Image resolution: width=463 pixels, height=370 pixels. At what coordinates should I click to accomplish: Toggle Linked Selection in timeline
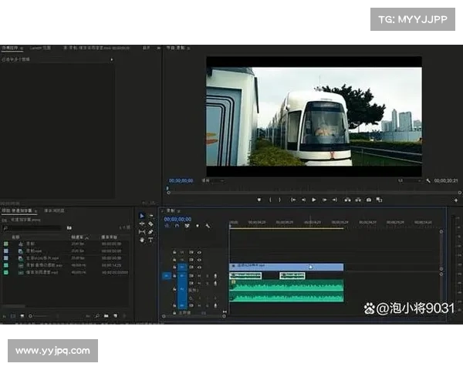tap(187, 226)
